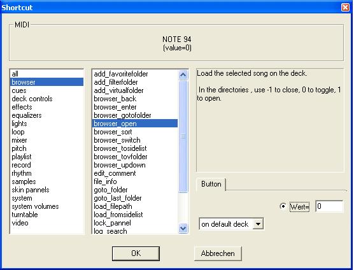Cancel with the Abbrechen button

pos(218,253)
